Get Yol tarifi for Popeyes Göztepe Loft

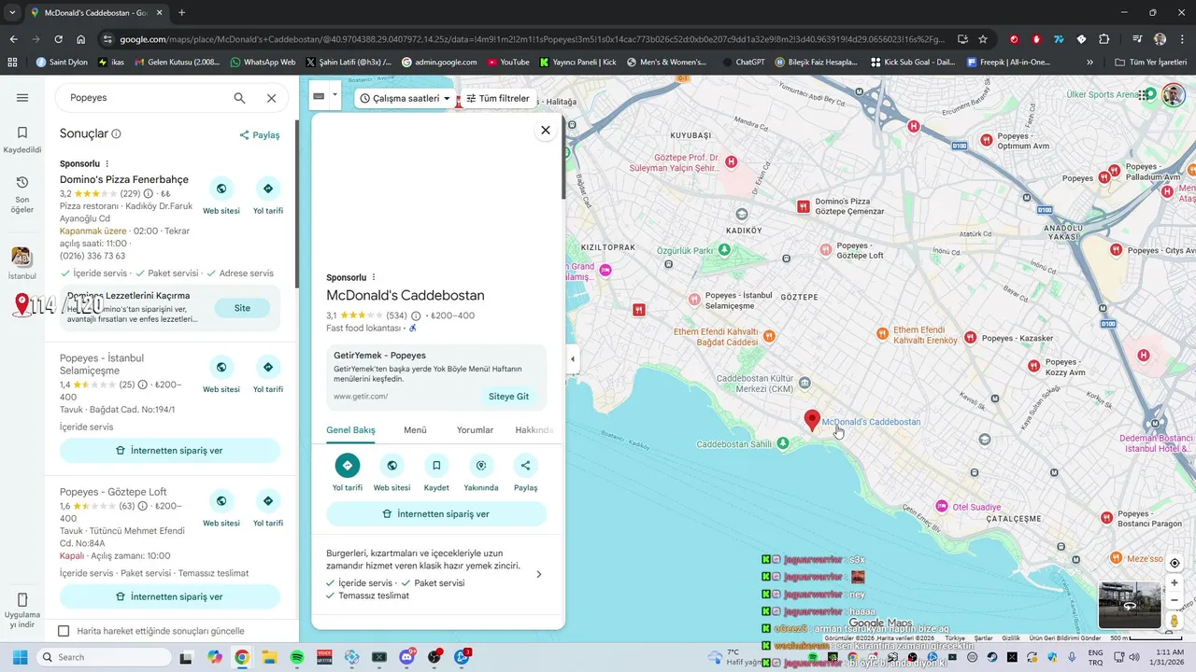pyautogui.click(x=268, y=500)
